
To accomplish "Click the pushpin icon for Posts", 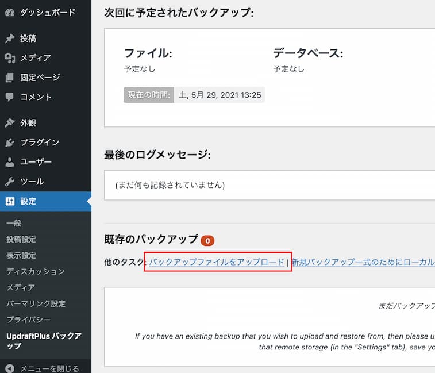I will pyautogui.click(x=10, y=39).
